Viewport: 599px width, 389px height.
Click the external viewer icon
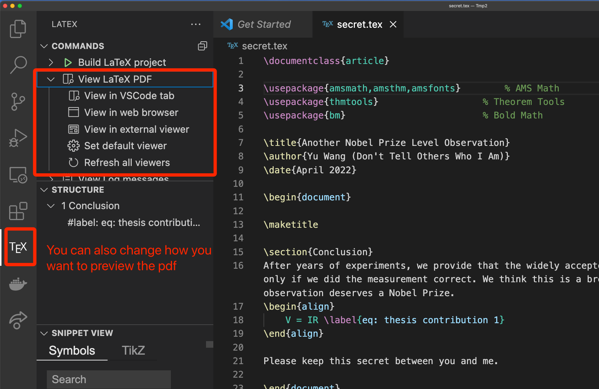74,129
